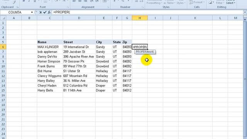247x139 pixels.
Task: Click the cell '51 Ulster St'
Action: click(79, 71)
